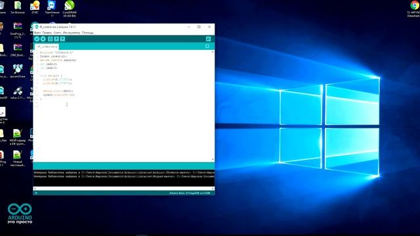Maximize the Arduino IDE window

(x=199, y=27)
